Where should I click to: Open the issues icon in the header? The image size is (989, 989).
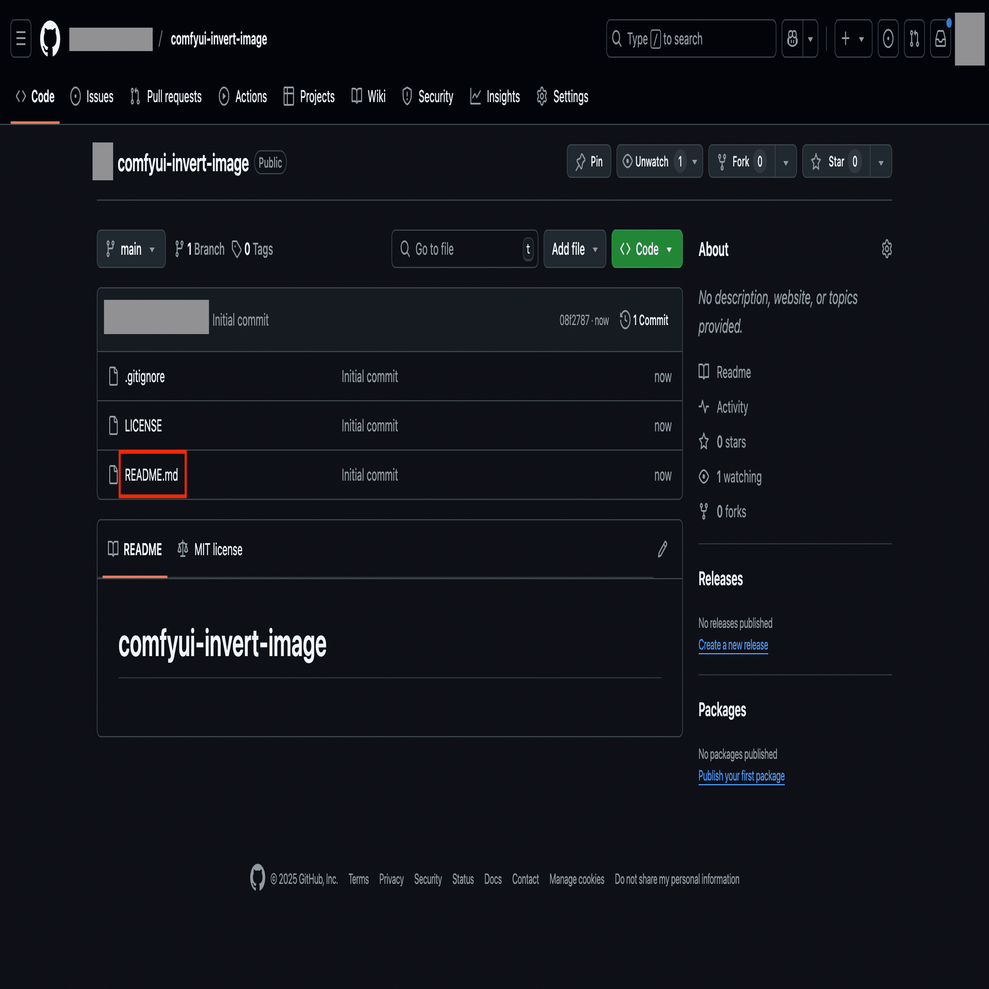(888, 39)
